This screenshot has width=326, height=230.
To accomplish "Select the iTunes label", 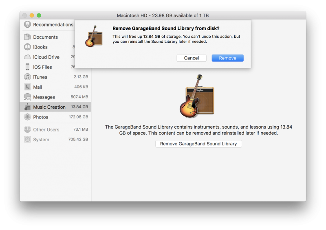I will [x=40, y=77].
